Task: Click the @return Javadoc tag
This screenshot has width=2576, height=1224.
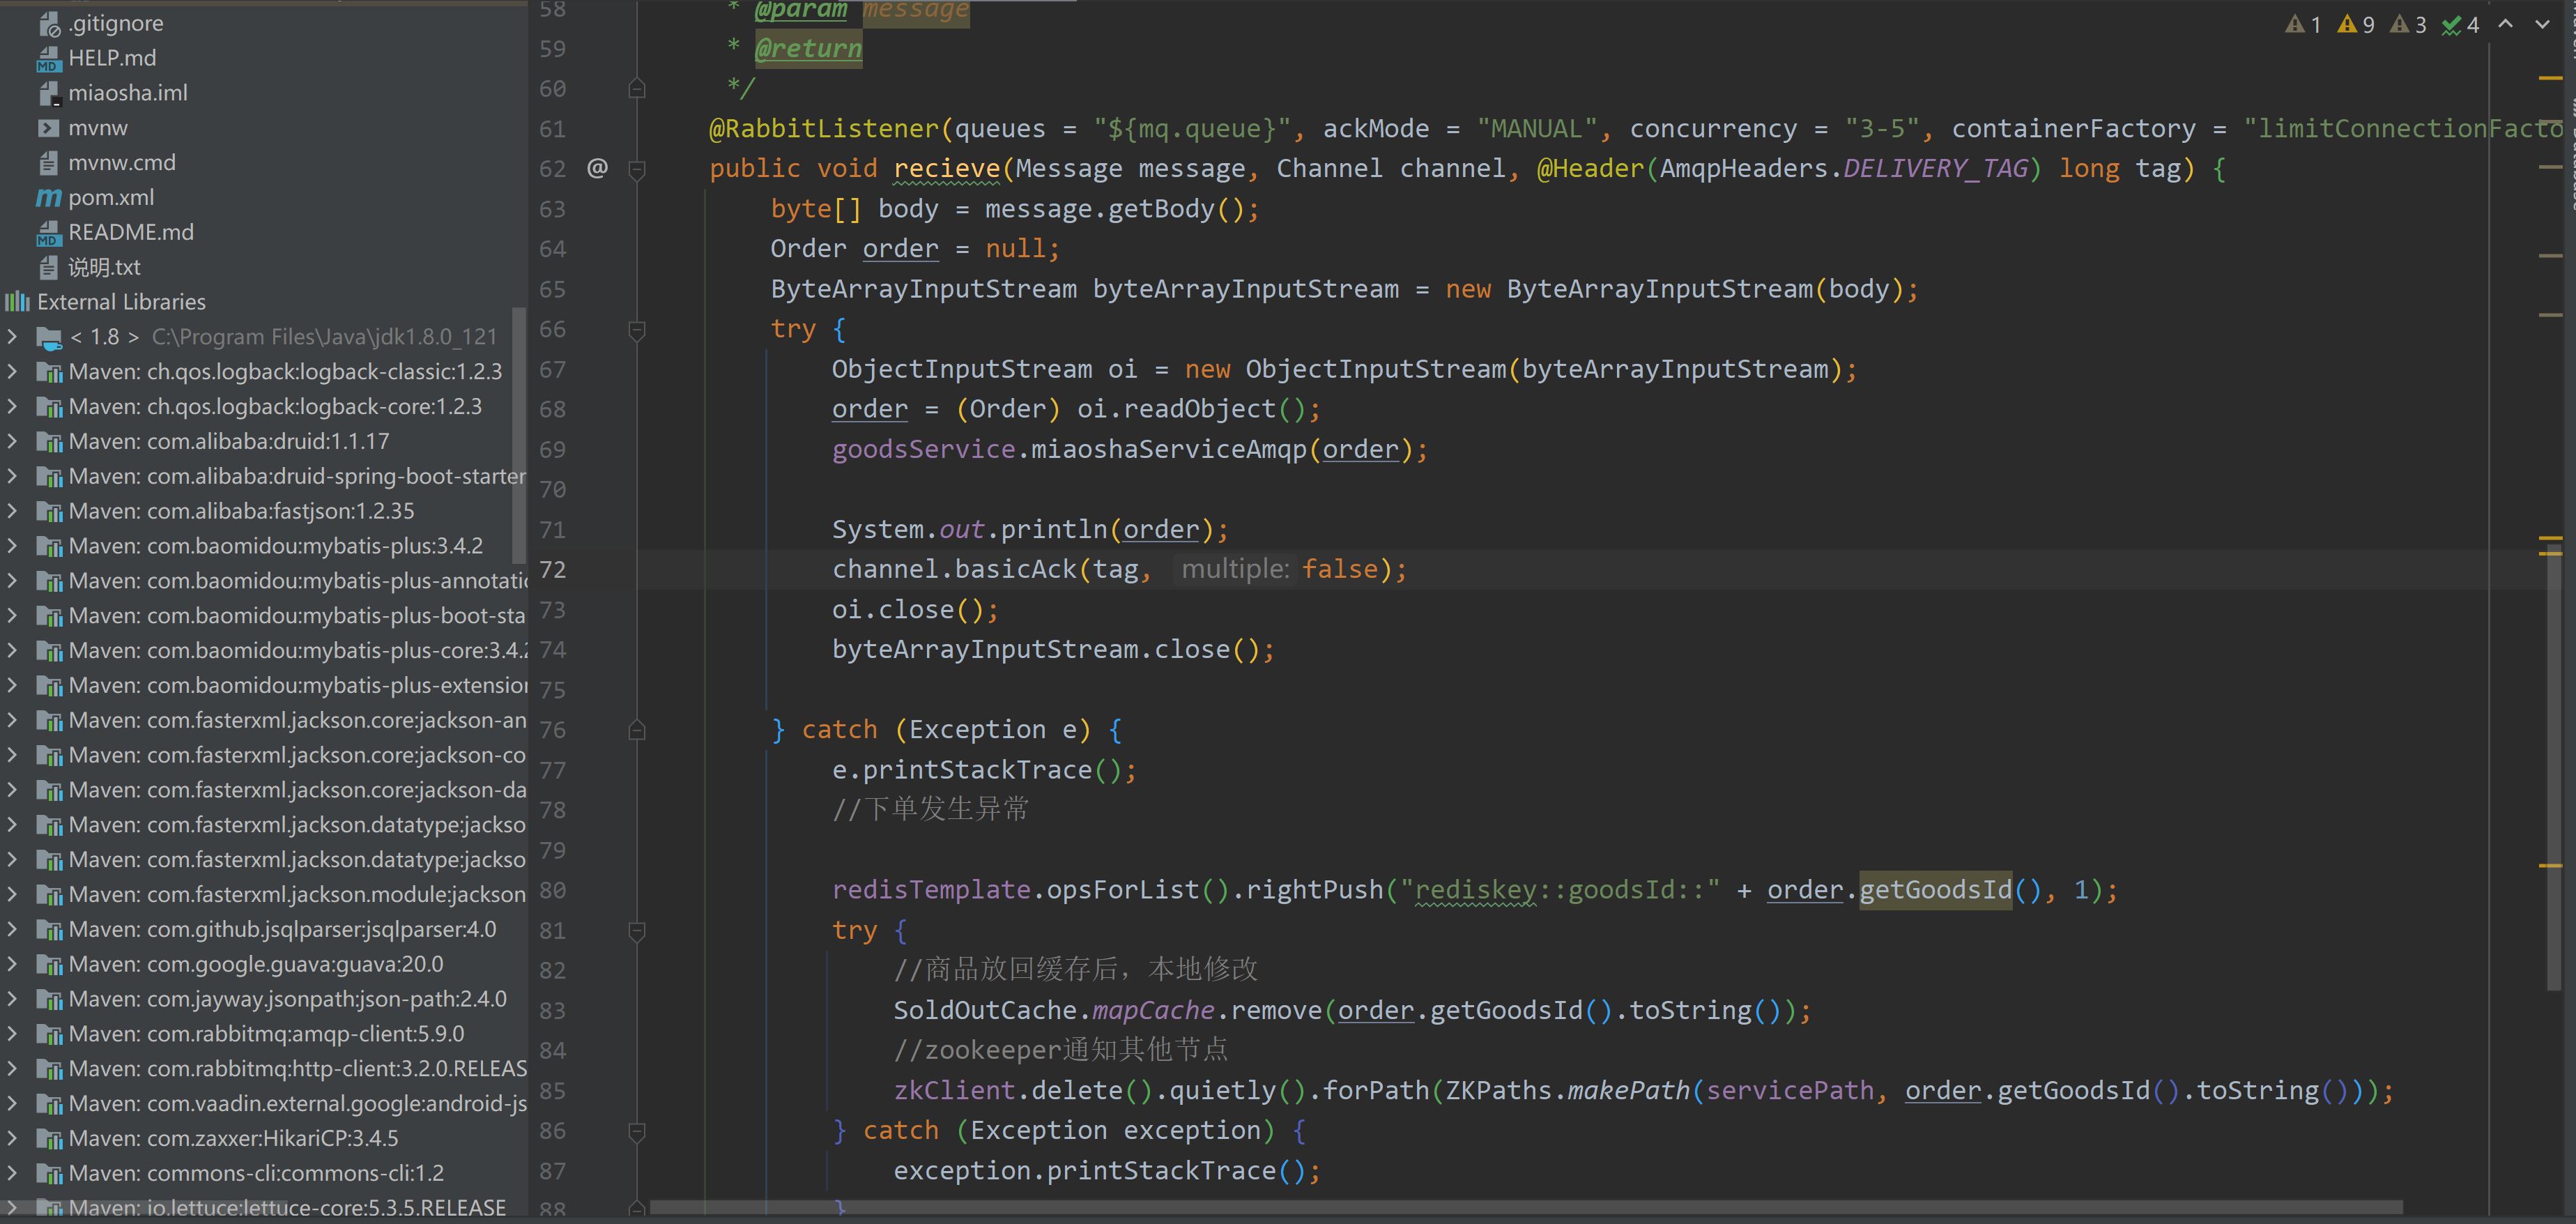Action: coord(808,48)
